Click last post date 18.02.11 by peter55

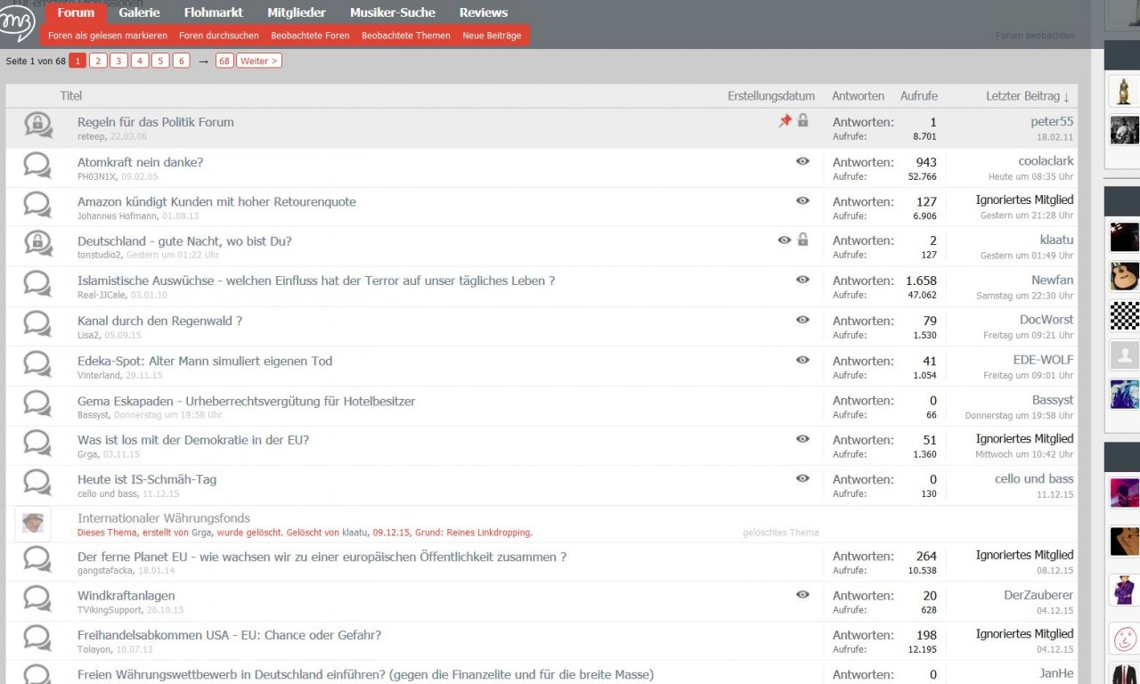pos(1055,137)
